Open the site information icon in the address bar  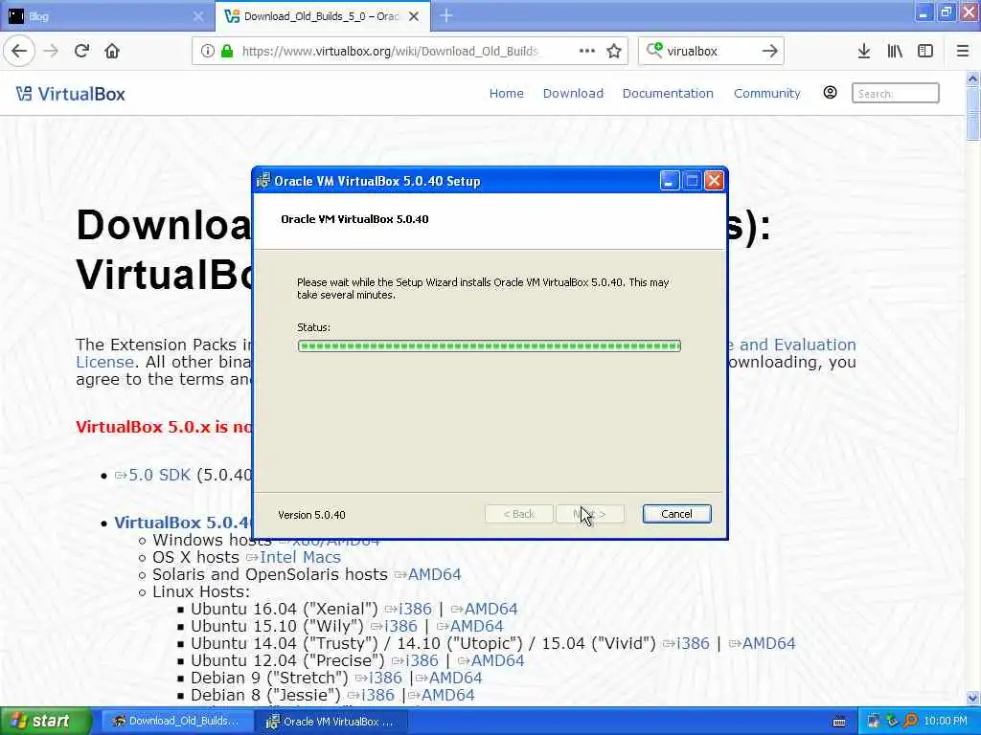208,51
